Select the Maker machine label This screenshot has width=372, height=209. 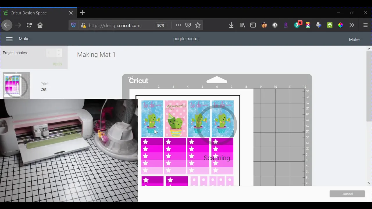[x=355, y=39]
